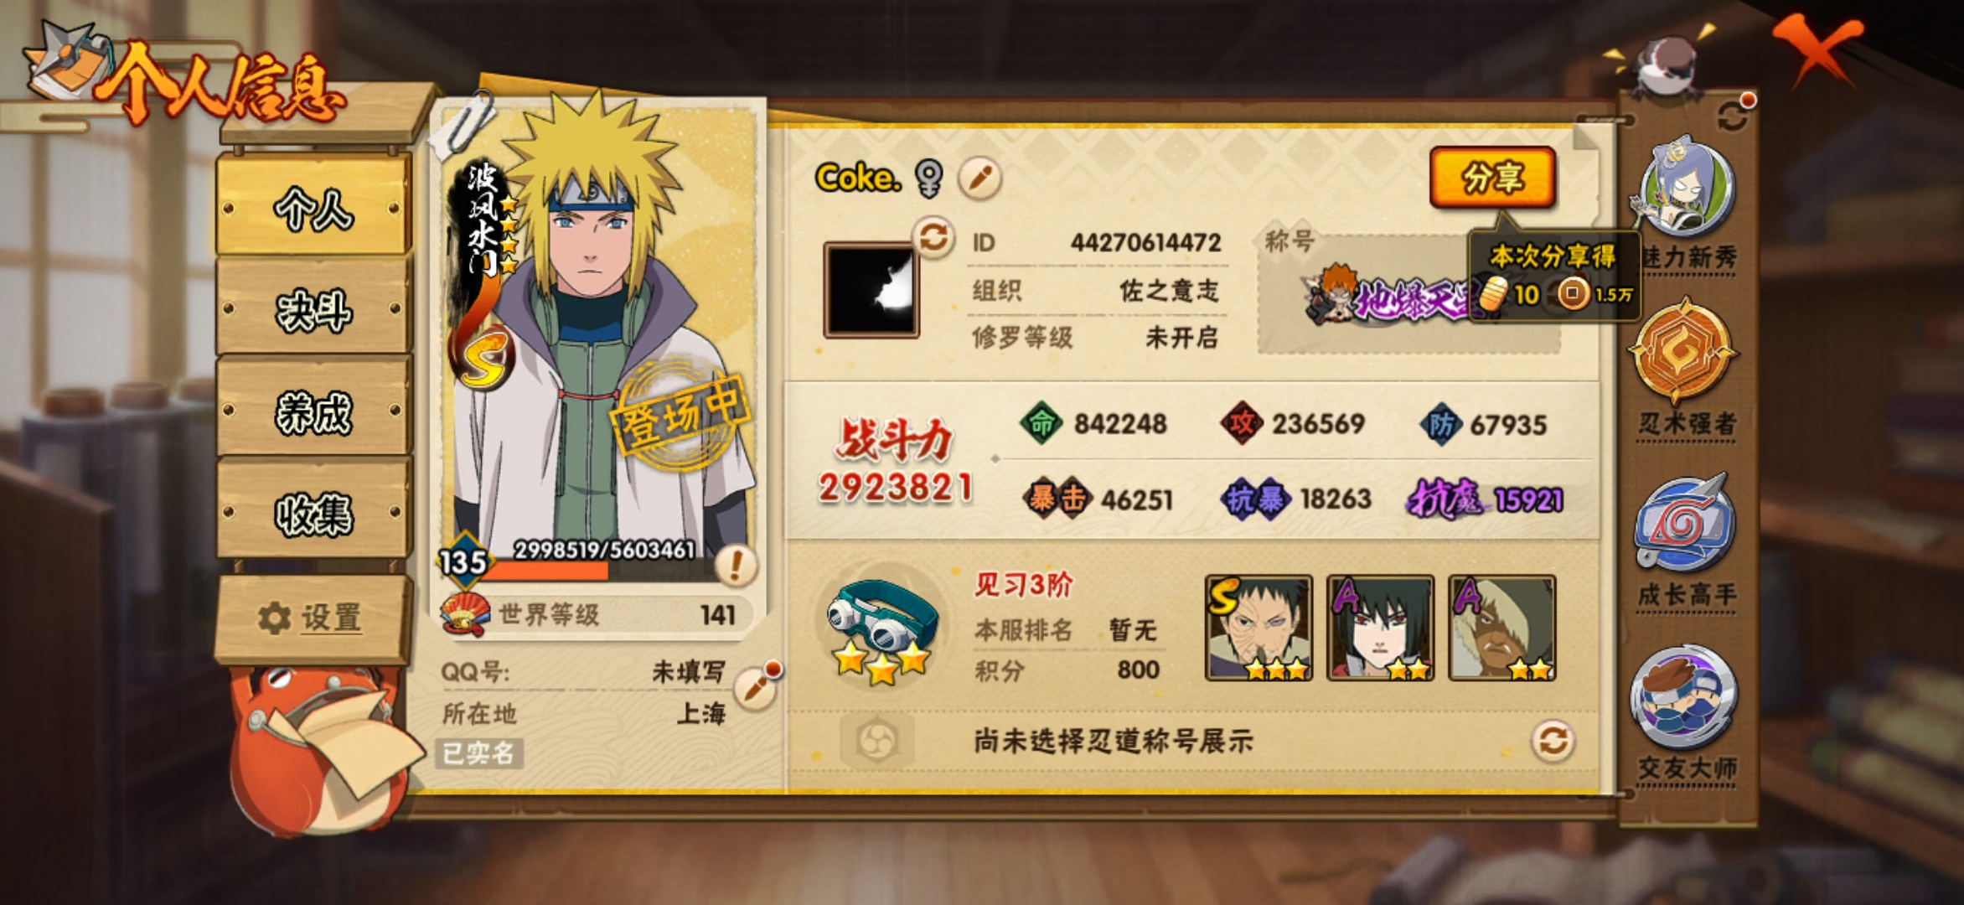This screenshot has width=1964, height=905.
Task: Click the 设置 settings button
Action: tap(312, 618)
